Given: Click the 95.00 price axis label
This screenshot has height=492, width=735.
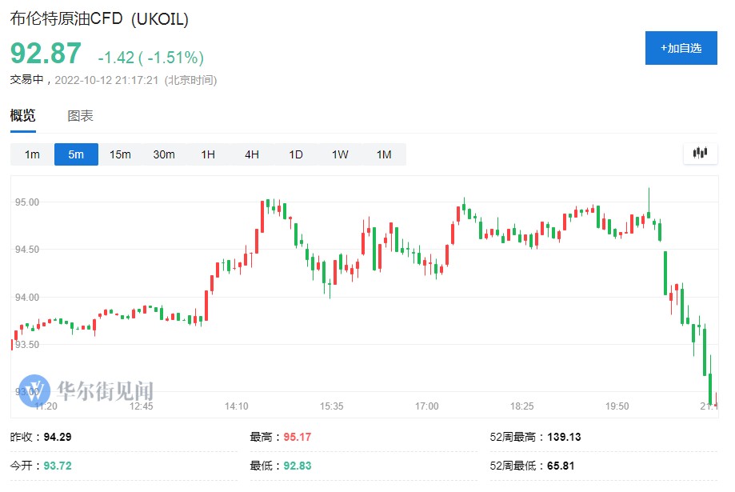Looking at the screenshot, I should (x=27, y=202).
